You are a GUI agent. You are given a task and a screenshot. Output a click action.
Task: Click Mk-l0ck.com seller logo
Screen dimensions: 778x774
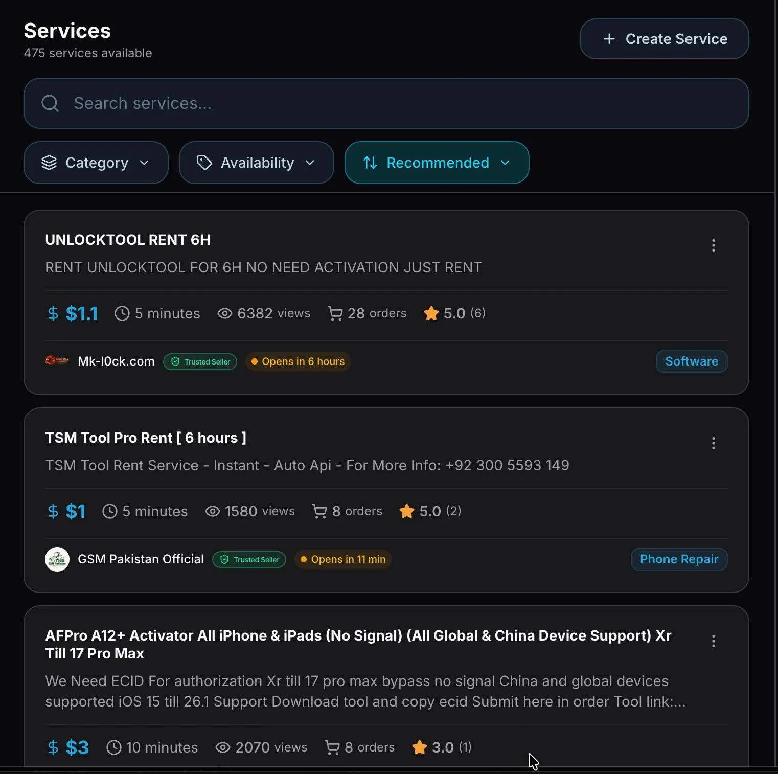click(57, 361)
